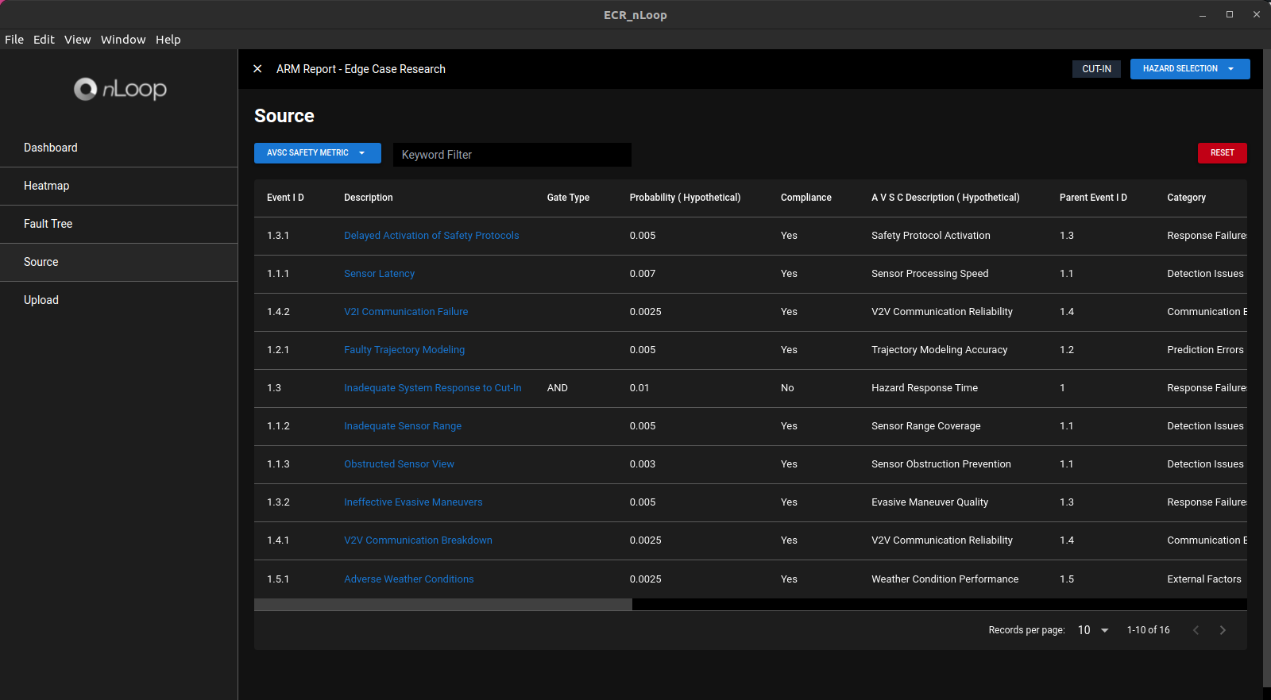1271x700 pixels.
Task: Open Ineffective Evasive Maneuvers link
Action: 413,502
